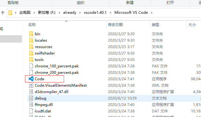Click XML 文档 type cell
This screenshot has width=201, height=117.
tap(160, 85)
